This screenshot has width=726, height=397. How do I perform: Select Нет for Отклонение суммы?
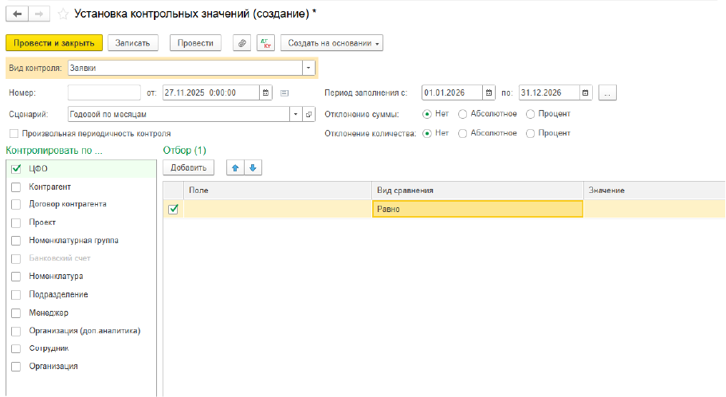pos(427,114)
